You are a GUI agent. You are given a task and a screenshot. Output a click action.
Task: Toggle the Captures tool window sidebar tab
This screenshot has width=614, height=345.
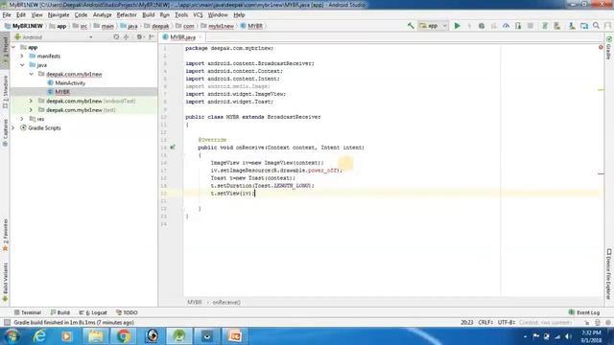click(5, 133)
